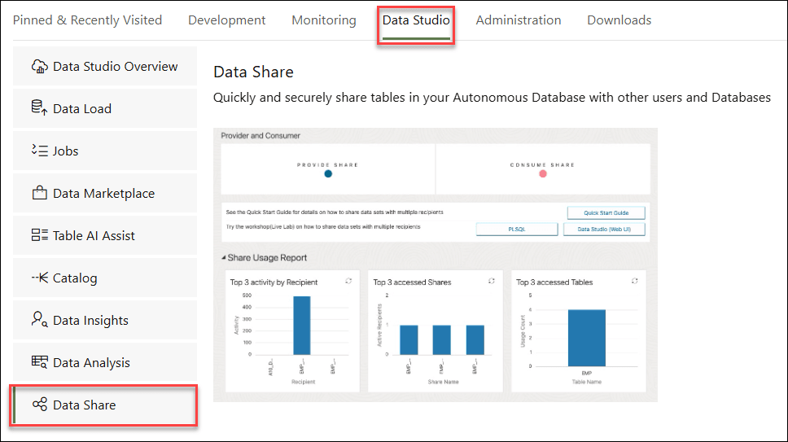Click the Data Load database icon
This screenshot has height=442, width=788.
pyautogui.click(x=40, y=107)
